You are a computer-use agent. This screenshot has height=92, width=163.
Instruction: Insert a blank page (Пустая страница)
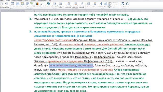coord(2,5)
